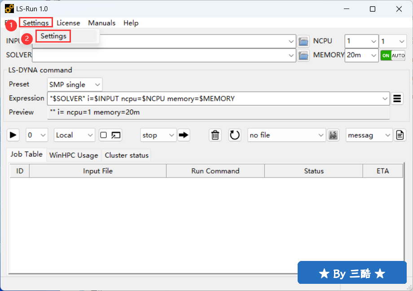This screenshot has width=413, height=291.
Task: Switch to the WinHPC Usage tab
Action: click(74, 155)
